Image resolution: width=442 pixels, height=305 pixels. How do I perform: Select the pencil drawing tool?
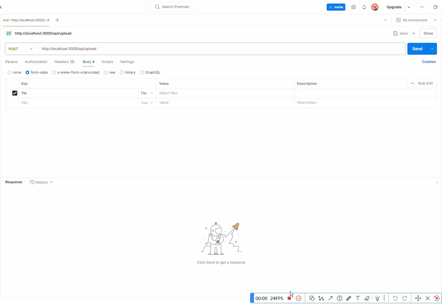pos(349,298)
